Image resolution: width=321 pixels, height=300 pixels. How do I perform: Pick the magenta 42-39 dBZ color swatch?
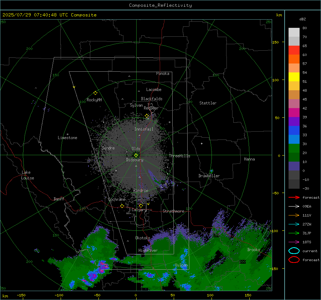pyautogui.click(x=294, y=113)
